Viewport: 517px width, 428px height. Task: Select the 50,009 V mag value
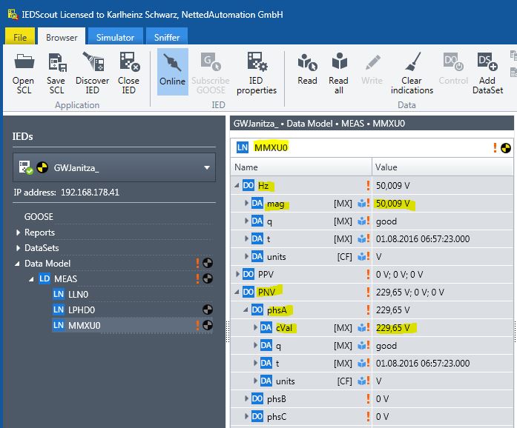tap(392, 204)
